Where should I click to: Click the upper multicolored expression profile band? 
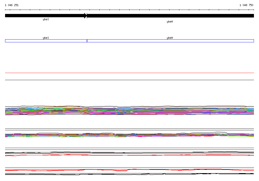[129, 111]
